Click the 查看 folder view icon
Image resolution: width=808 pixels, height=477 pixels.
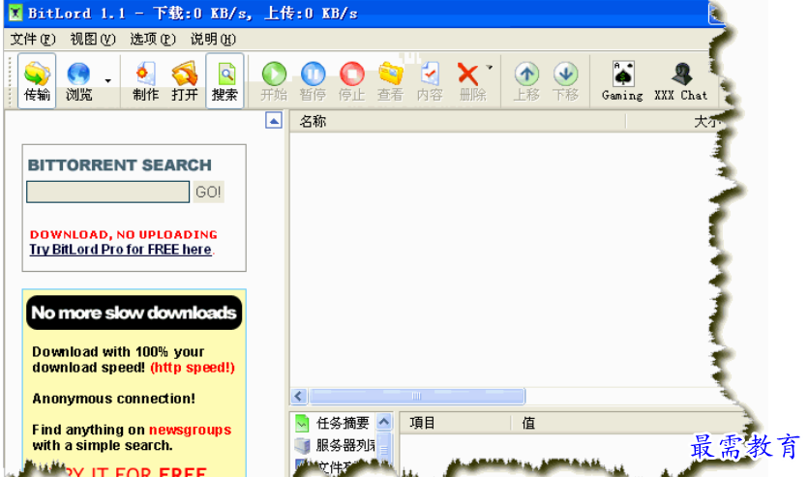pos(390,81)
